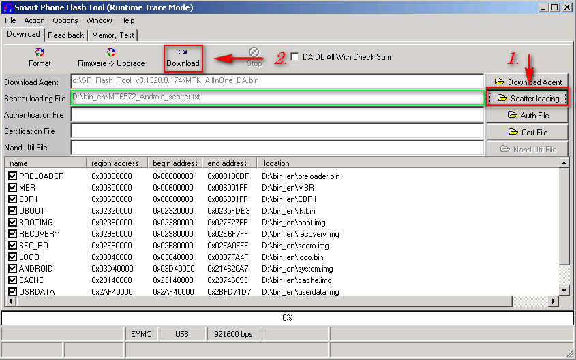Open the Auth File browse button
The height and width of the screenshot is (360, 576).
(x=527, y=115)
